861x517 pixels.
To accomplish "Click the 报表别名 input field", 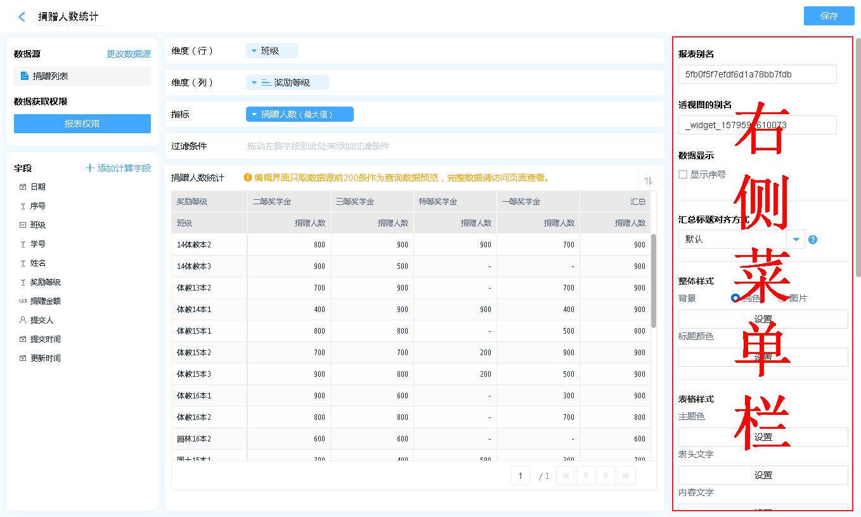I will point(757,74).
